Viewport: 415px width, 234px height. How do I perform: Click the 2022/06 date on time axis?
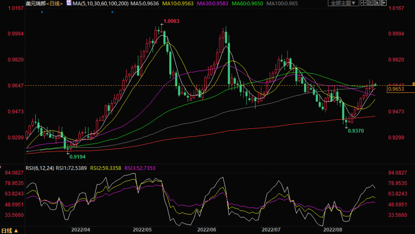[x=207, y=230]
